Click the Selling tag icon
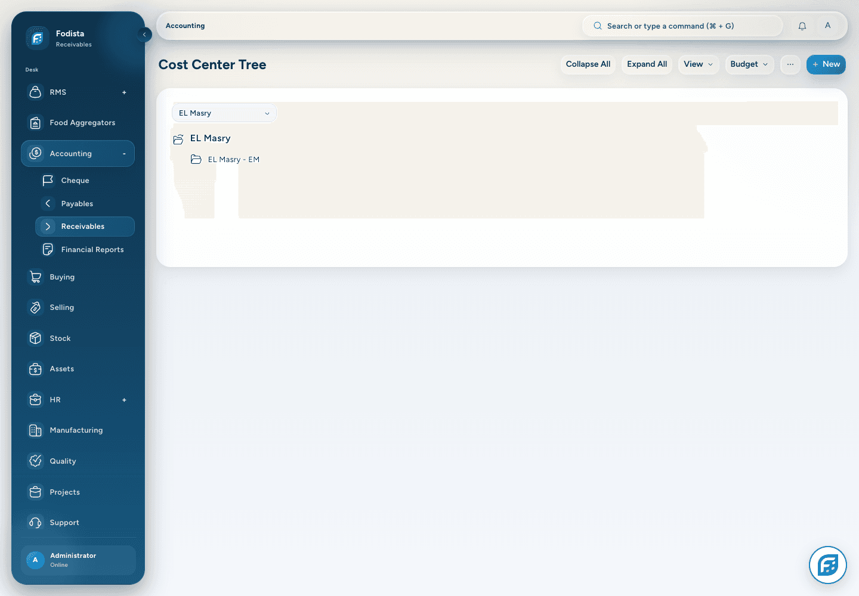This screenshot has height=596, width=859. 36,308
